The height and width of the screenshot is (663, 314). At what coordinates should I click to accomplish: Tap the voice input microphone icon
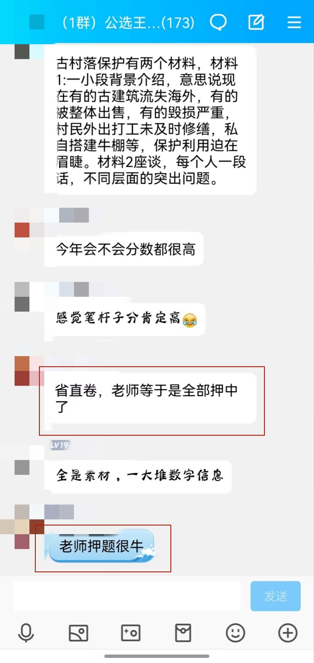click(x=26, y=632)
